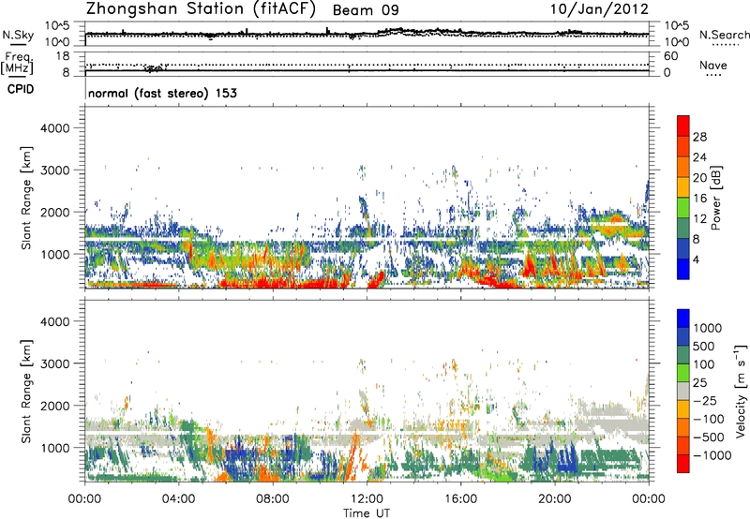Click the '12:00' time axis tick
This screenshot has height=519, width=750.
point(367,499)
